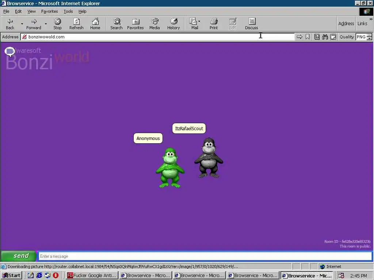
Task: Open the Help menu
Action: 82,11
